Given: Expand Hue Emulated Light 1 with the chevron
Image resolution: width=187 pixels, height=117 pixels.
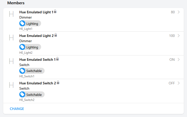Looking at the screenshot, I should coord(179,12).
